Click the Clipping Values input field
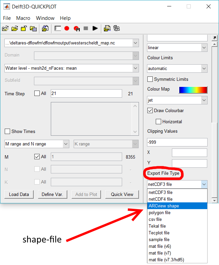The width and height of the screenshot is (219, 265). [x=177, y=142]
